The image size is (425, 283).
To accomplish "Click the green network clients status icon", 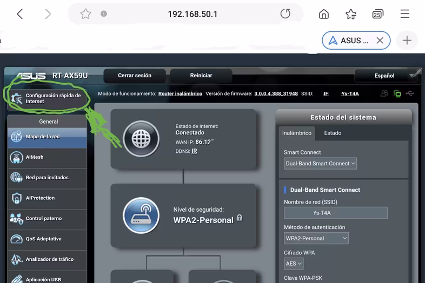I will 397,93.
